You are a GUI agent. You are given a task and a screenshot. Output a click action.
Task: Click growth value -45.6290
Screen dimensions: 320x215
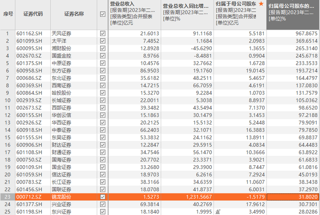click(x=202, y=48)
